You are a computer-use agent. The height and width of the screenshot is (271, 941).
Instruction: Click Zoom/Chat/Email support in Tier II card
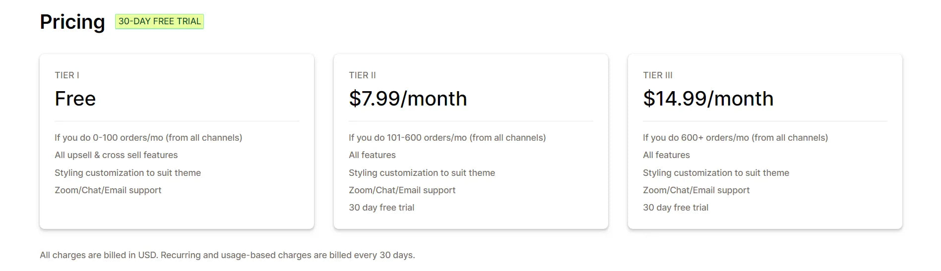pyautogui.click(x=402, y=190)
